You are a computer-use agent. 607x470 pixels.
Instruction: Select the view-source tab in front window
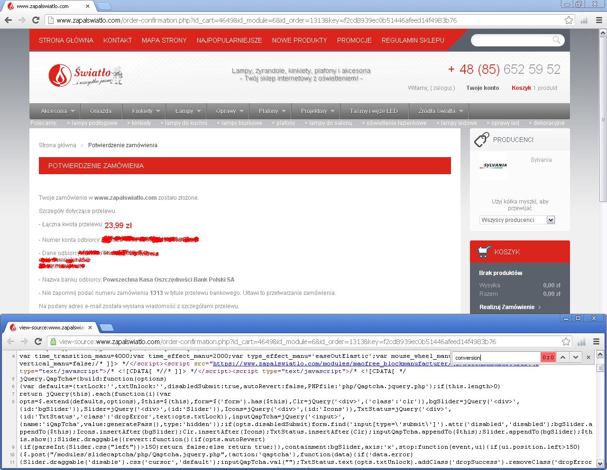50,328
